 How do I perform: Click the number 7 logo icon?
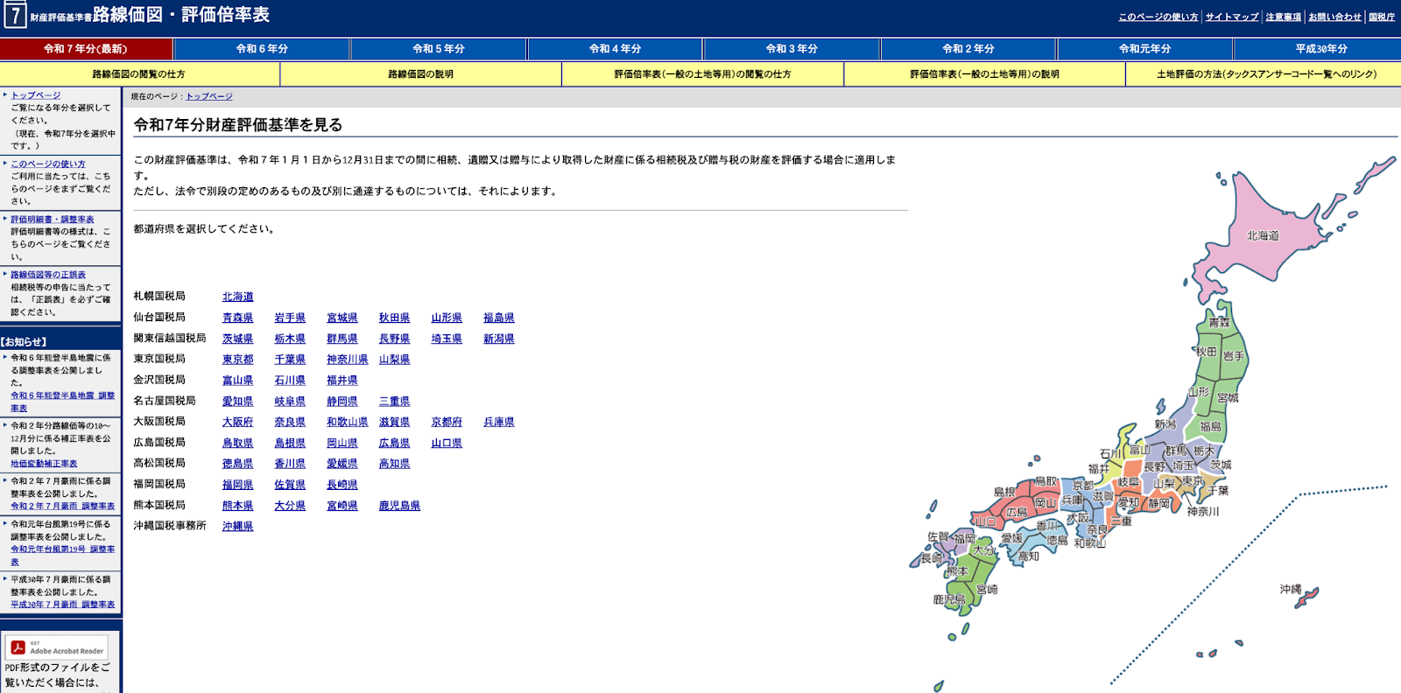pos(15,15)
